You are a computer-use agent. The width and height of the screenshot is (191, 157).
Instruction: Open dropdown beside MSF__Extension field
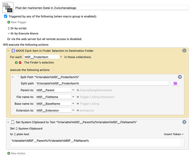[x=73, y=110]
